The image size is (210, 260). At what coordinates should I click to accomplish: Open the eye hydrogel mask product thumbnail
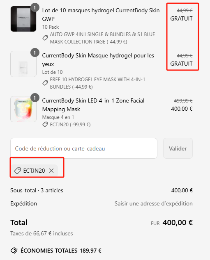tap(23, 64)
